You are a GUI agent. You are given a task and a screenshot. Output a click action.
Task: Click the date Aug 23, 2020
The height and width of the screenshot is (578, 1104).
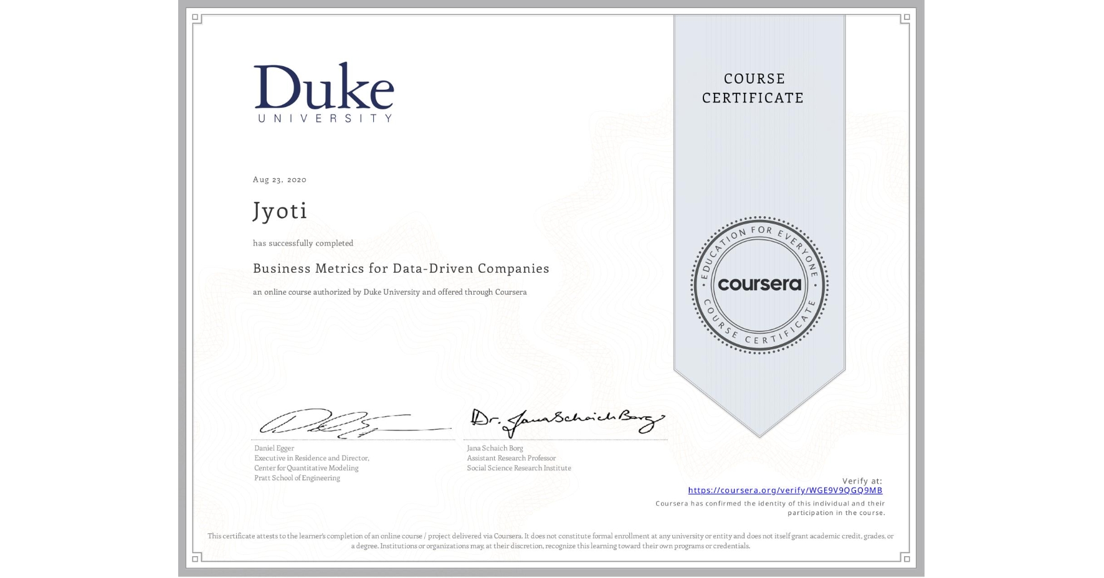280,179
